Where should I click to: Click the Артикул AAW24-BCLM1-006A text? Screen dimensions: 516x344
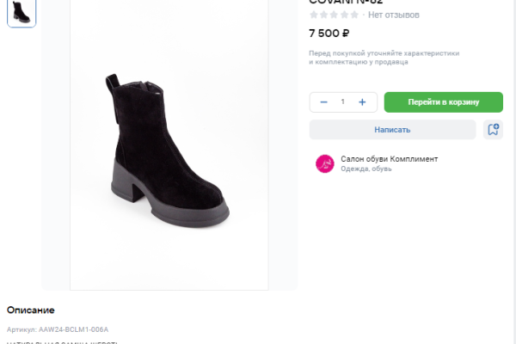[58, 329]
